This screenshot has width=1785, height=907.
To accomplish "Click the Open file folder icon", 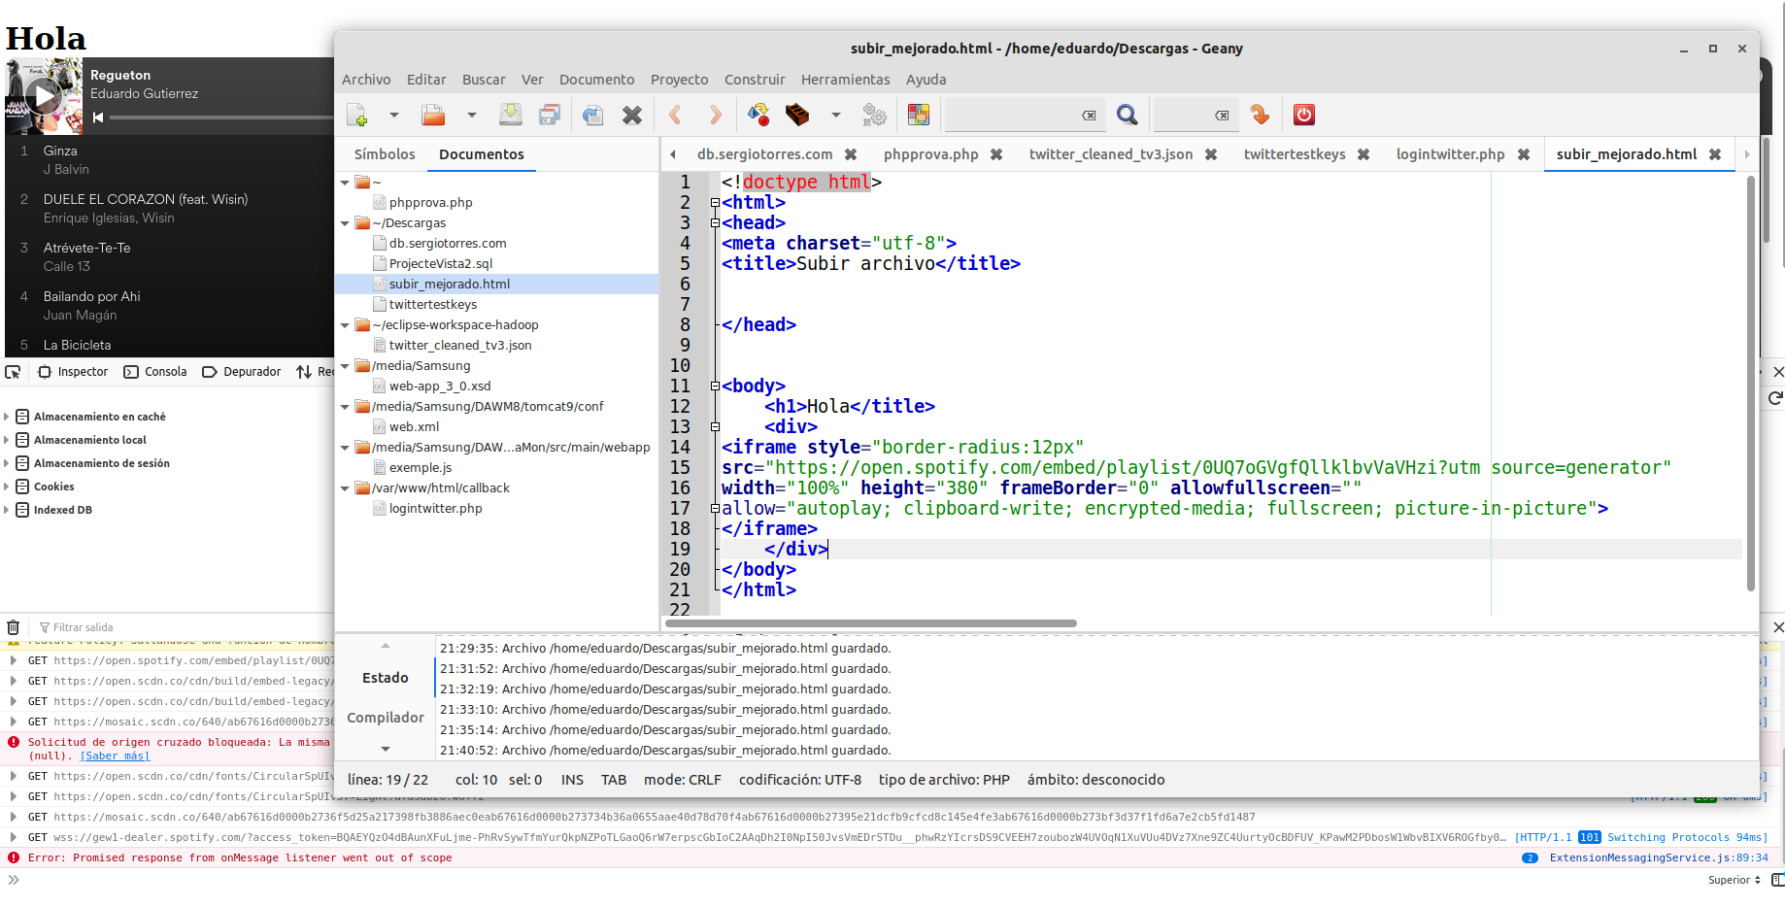I will coord(433,115).
